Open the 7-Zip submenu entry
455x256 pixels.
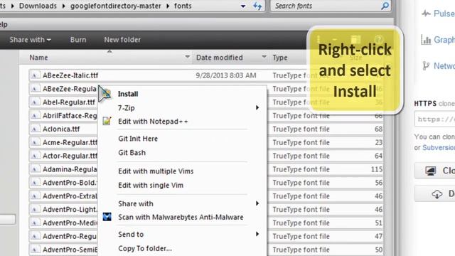[x=127, y=108]
